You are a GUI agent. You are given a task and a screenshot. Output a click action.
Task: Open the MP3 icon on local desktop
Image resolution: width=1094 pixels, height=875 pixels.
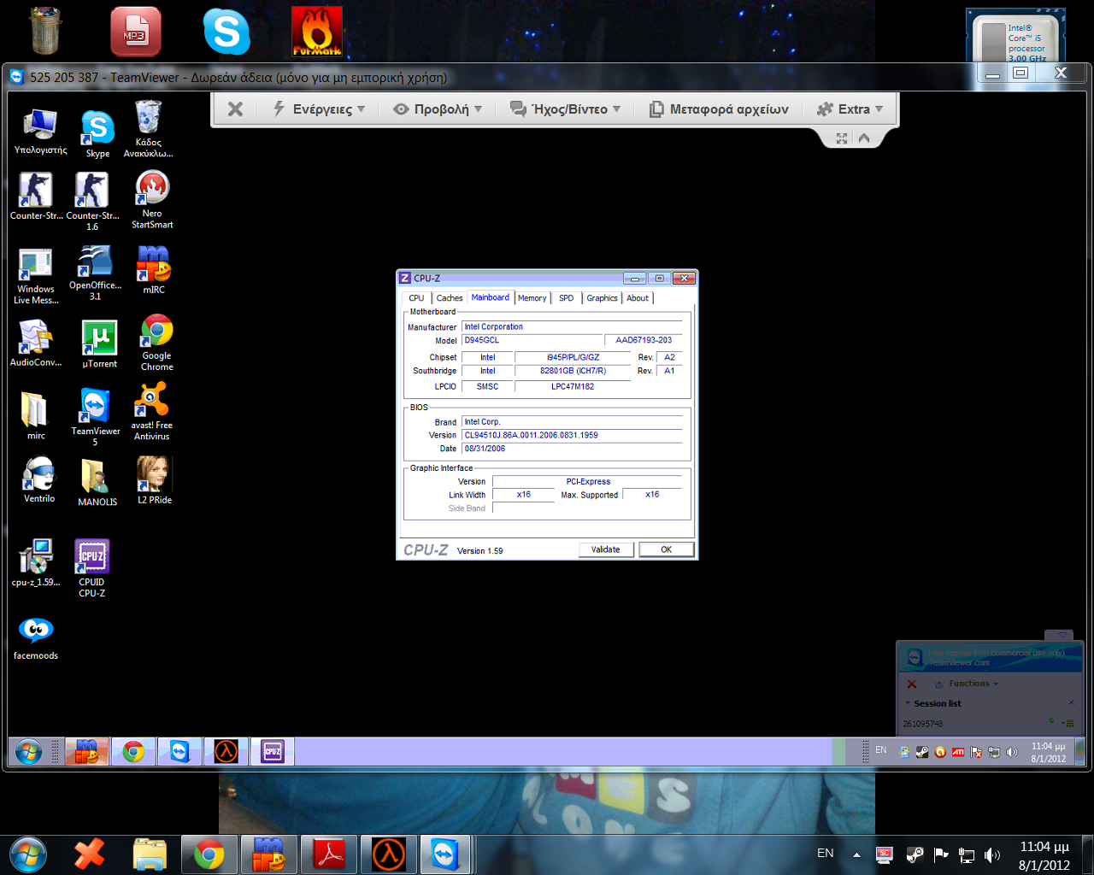pyautogui.click(x=135, y=32)
